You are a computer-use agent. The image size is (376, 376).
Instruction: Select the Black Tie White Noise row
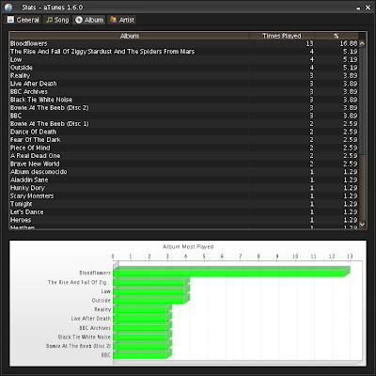point(184,100)
